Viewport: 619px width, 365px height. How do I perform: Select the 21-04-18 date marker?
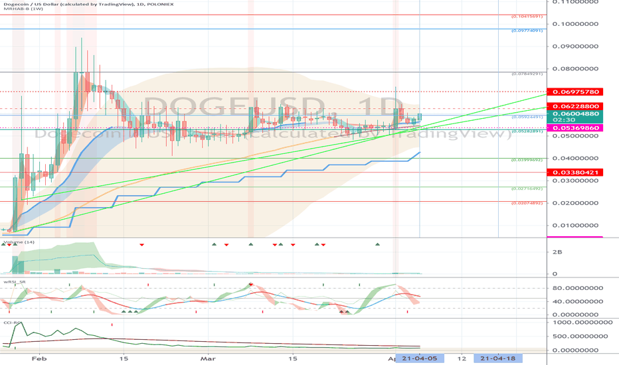tap(498, 358)
